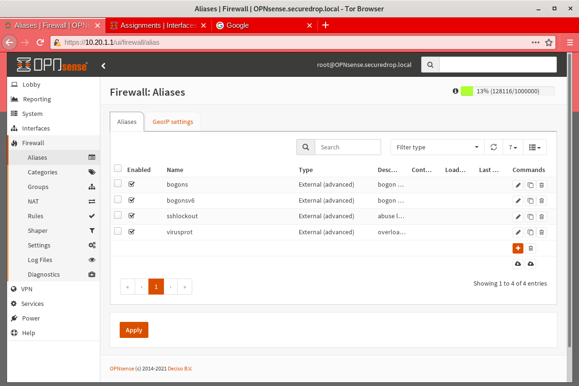Tick the selection checkbox for bogons row

click(118, 184)
